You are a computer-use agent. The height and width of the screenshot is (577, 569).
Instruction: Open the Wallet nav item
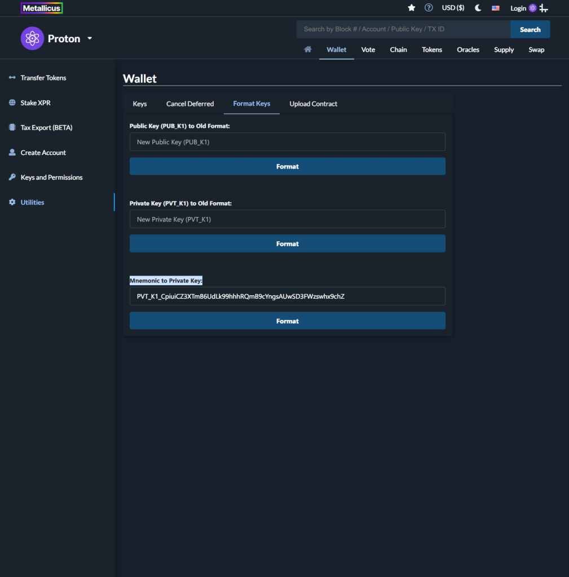[x=336, y=50]
